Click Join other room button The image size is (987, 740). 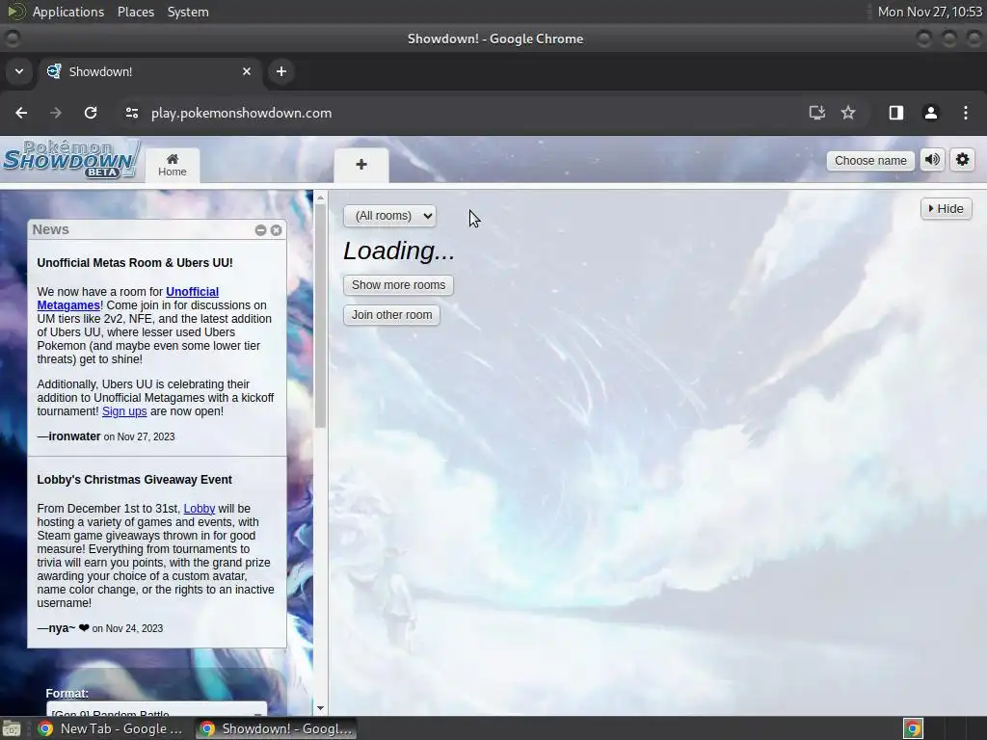391,315
